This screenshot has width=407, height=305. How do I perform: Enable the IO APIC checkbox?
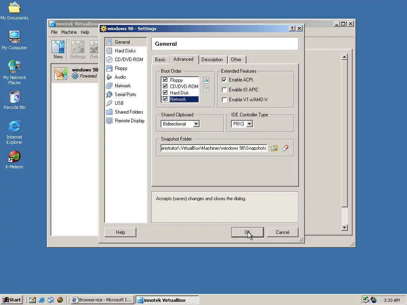224,90
